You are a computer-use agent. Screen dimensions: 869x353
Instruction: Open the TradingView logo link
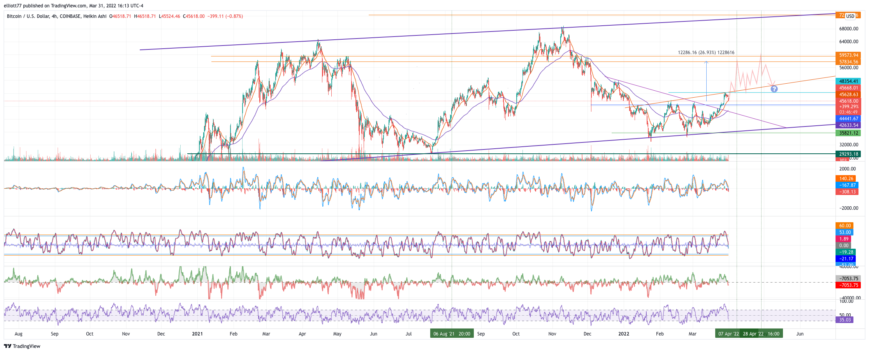pos(22,346)
